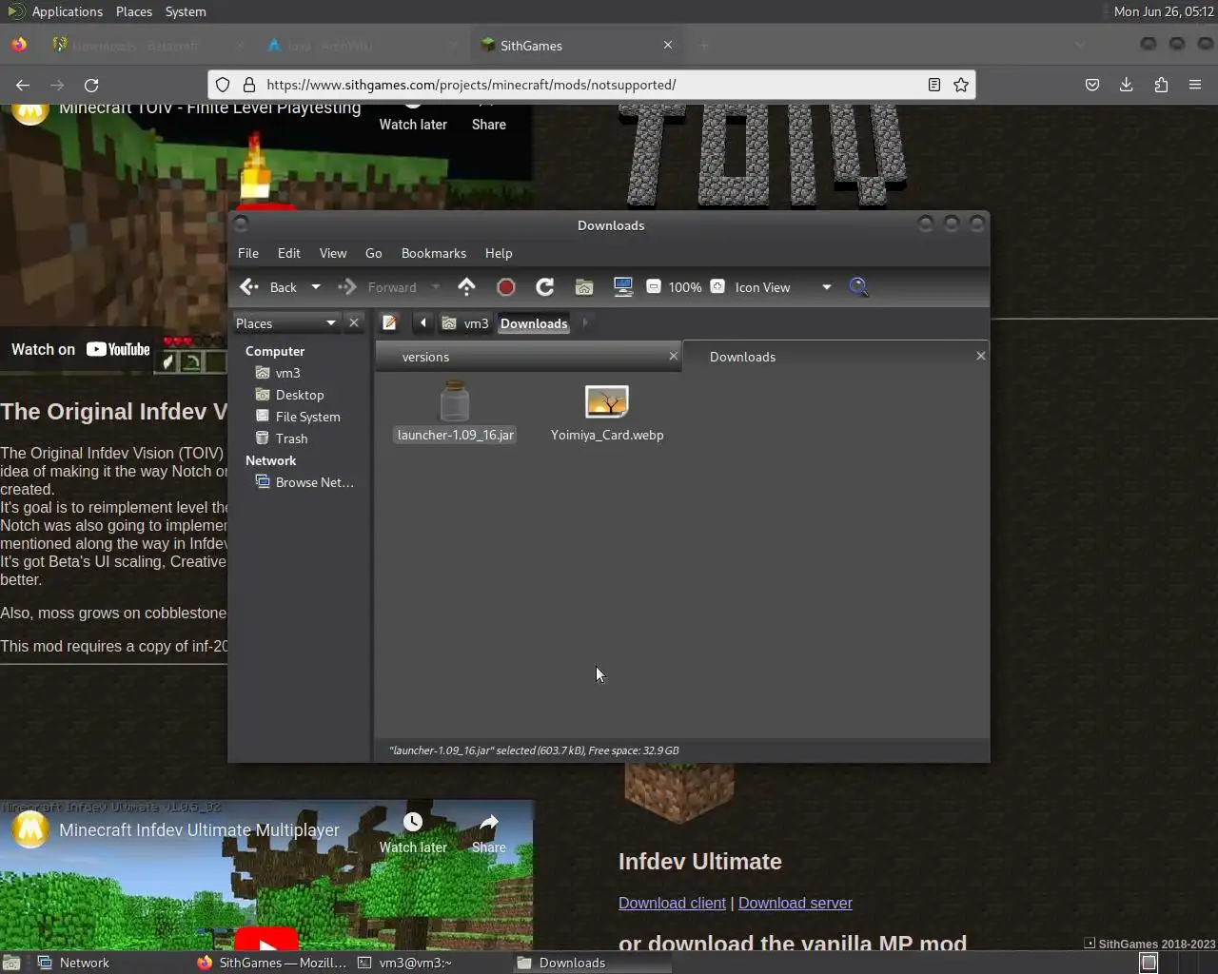
Task: Click Download server link
Action: click(x=796, y=903)
